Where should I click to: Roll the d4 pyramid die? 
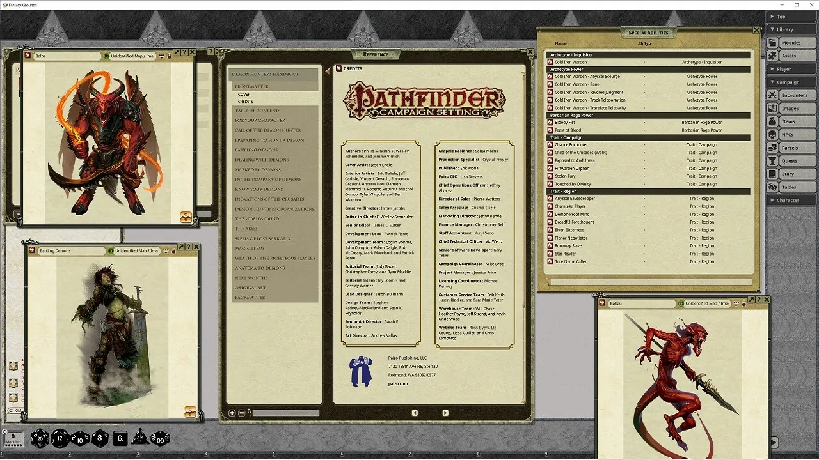pyautogui.click(x=139, y=438)
